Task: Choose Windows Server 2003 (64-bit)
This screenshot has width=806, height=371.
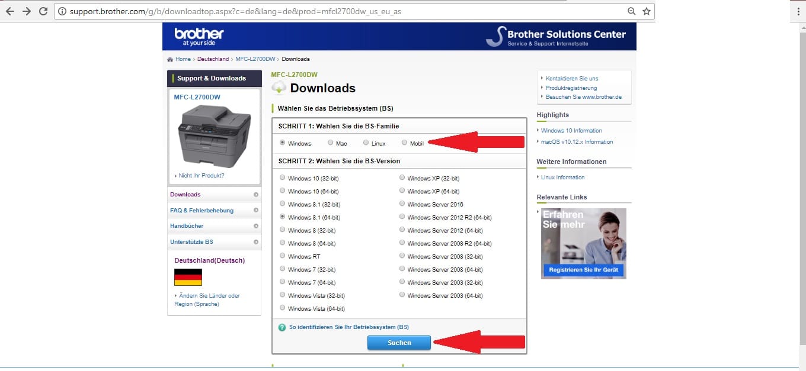Action: [x=402, y=295]
